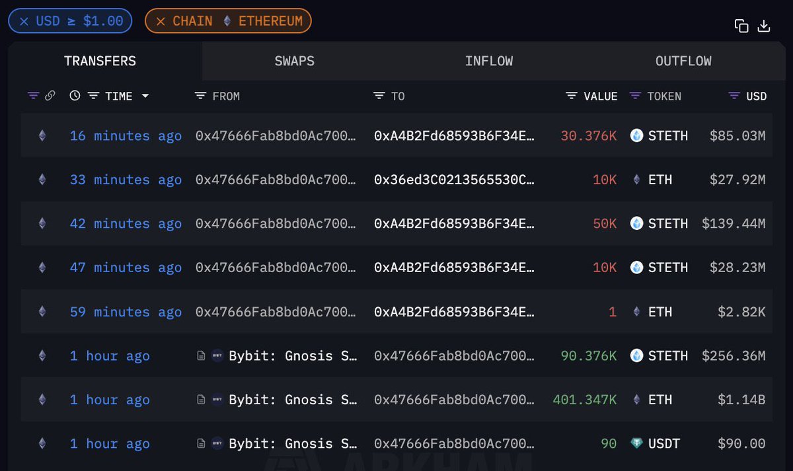
Task: Click the clock icon next to TIME
Action: 74,95
